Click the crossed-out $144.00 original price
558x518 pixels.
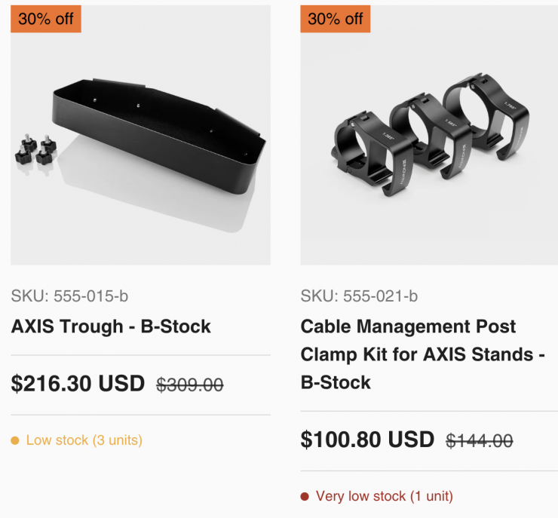[479, 441]
